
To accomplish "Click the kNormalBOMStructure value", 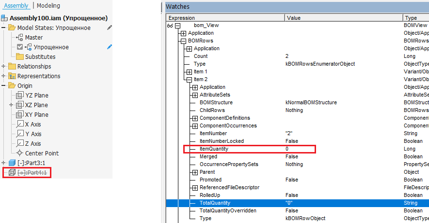I will pos(311,103).
